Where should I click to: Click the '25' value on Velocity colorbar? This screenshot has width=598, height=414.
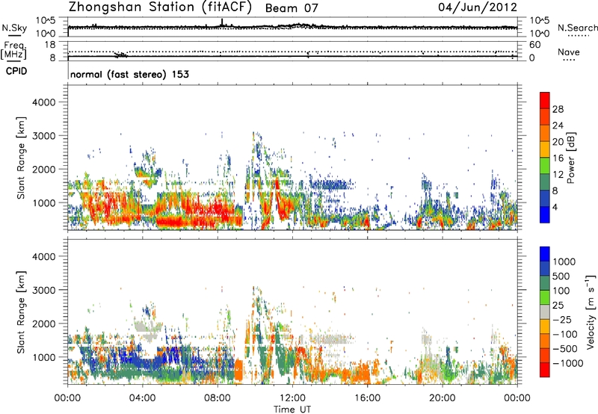tap(558, 306)
